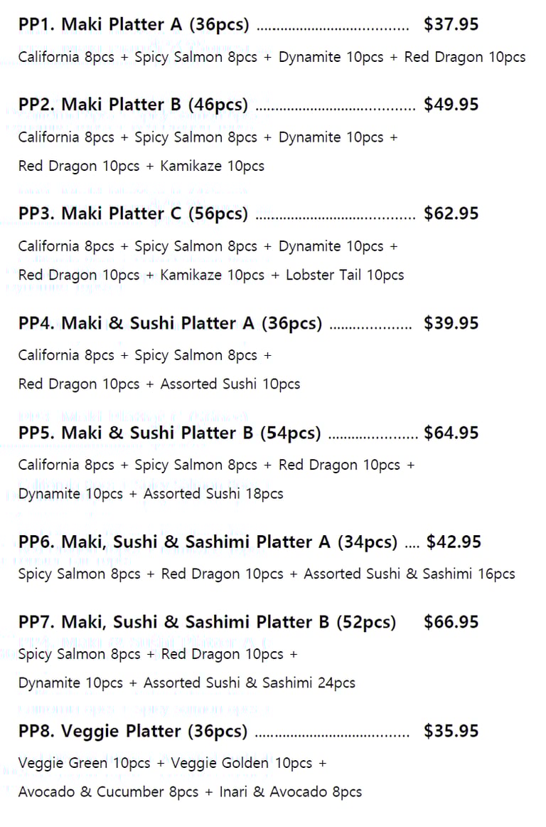
Task: Select PP6 Maki, Sushi & Sashimi Platter A
Action: pyautogui.click(x=208, y=542)
